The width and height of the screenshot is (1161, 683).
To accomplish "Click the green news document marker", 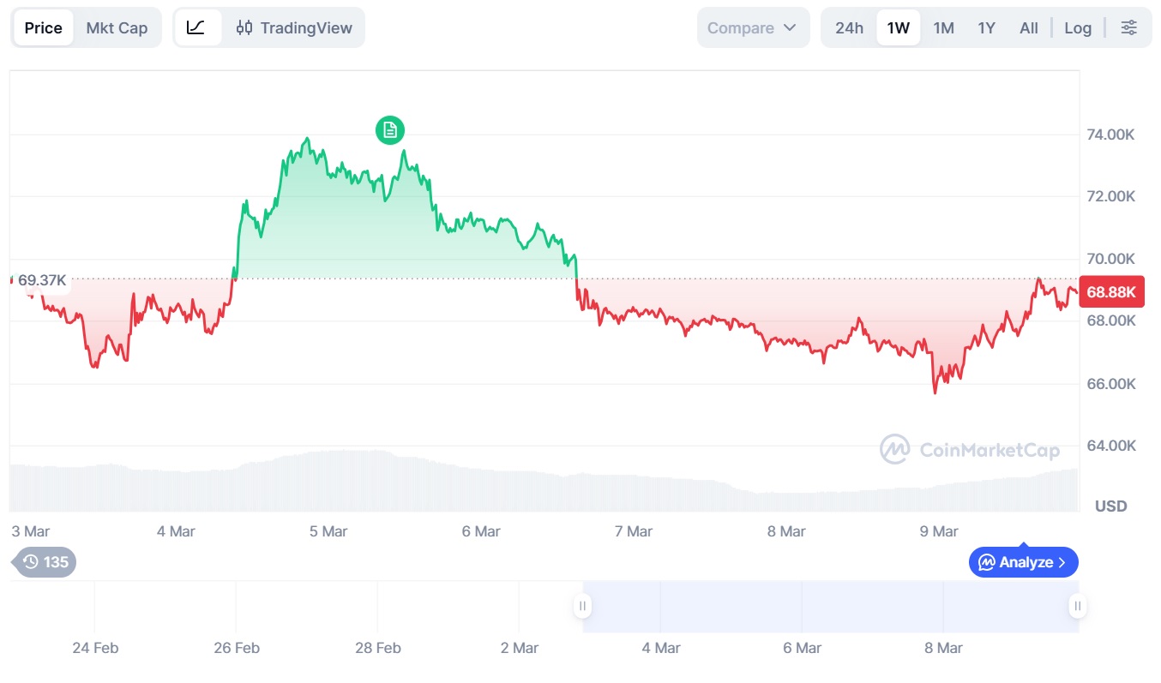I will coord(390,129).
